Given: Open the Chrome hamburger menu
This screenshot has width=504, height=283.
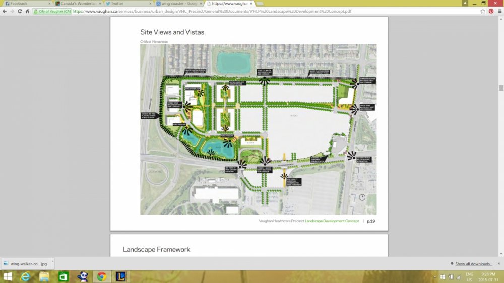Looking at the screenshot, I should tap(498, 11).
